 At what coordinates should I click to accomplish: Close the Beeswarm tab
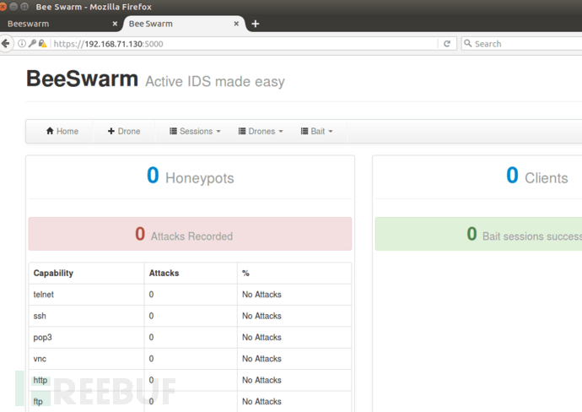(x=115, y=24)
